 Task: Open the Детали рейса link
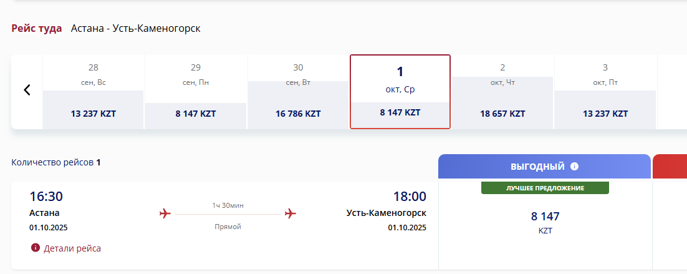pyautogui.click(x=72, y=248)
